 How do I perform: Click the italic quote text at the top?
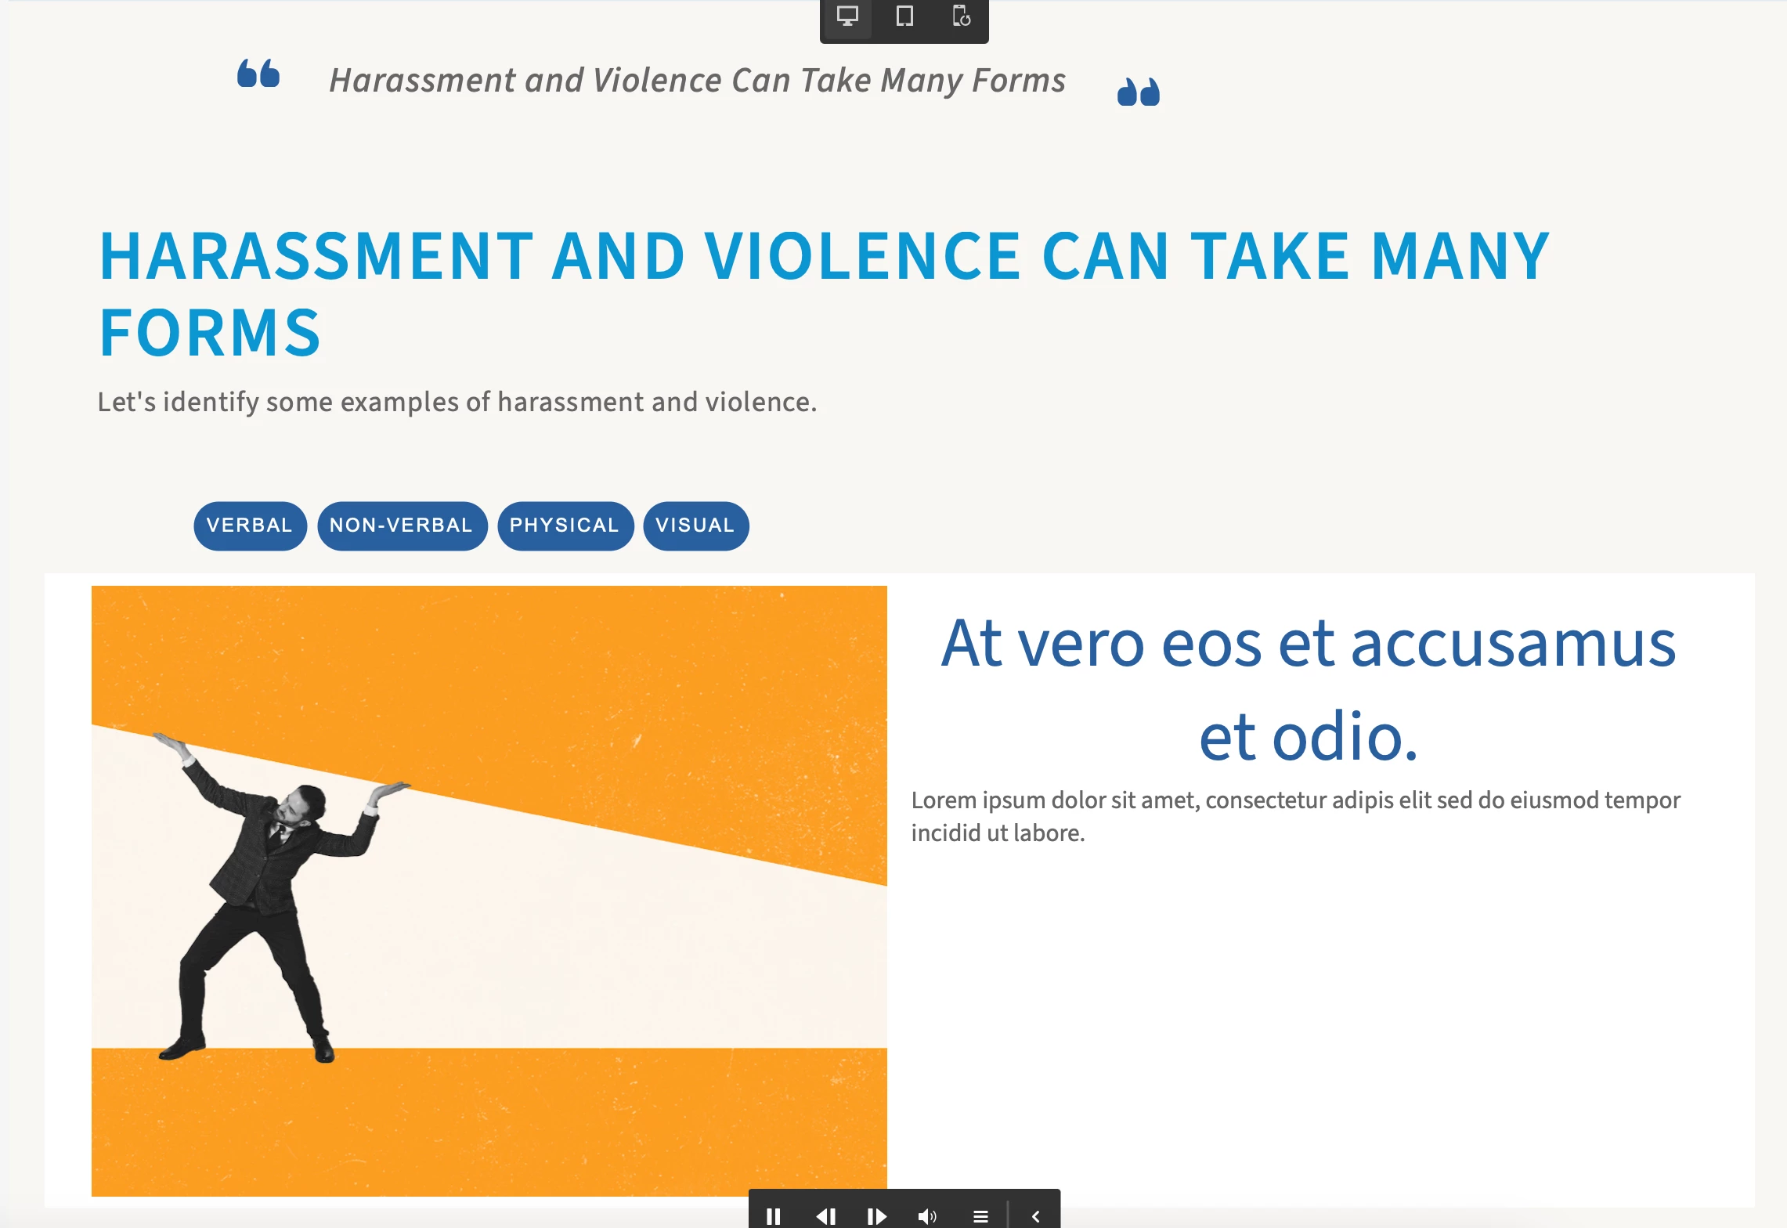coord(697,81)
